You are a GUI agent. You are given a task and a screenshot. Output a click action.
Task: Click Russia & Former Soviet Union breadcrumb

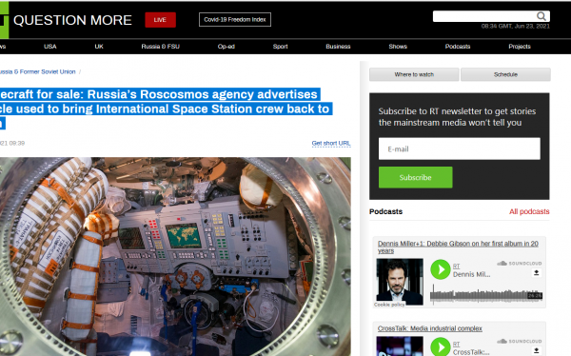click(x=38, y=71)
